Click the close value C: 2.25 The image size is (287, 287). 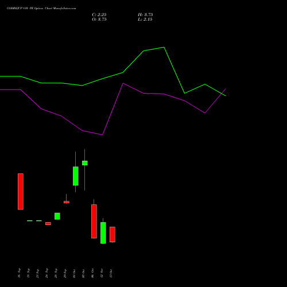[99, 15]
